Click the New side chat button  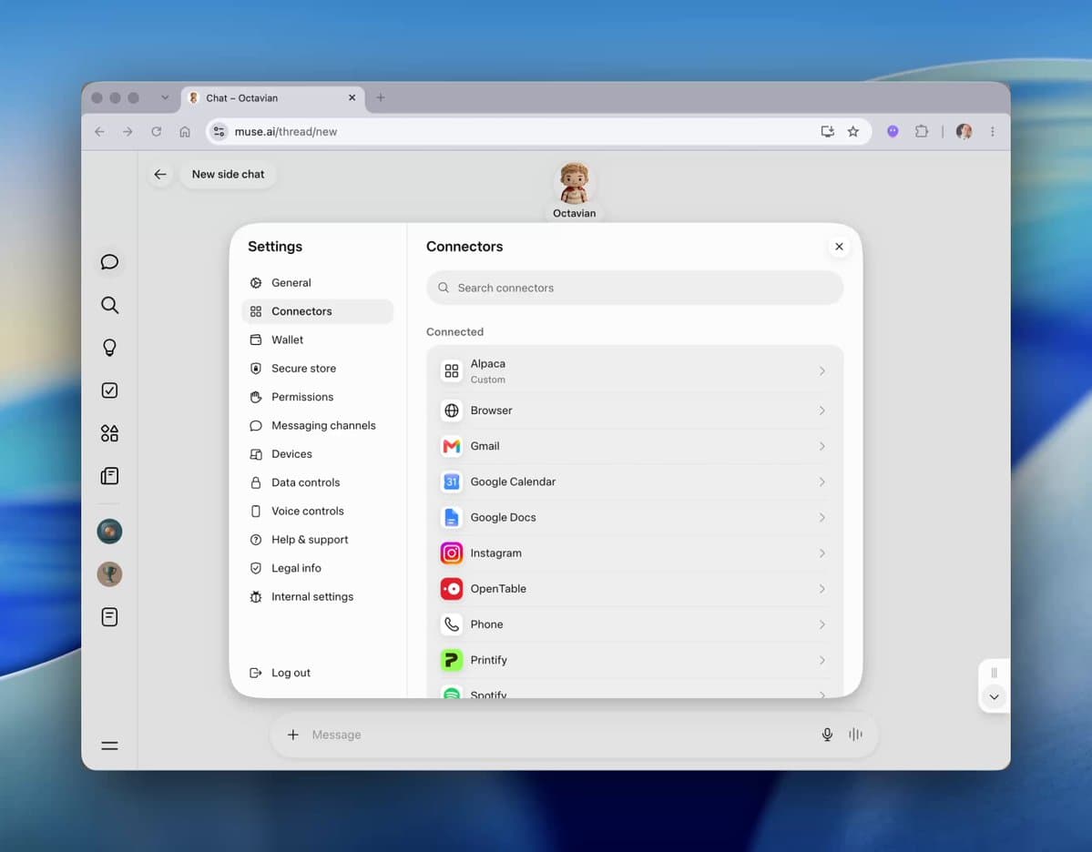228,174
